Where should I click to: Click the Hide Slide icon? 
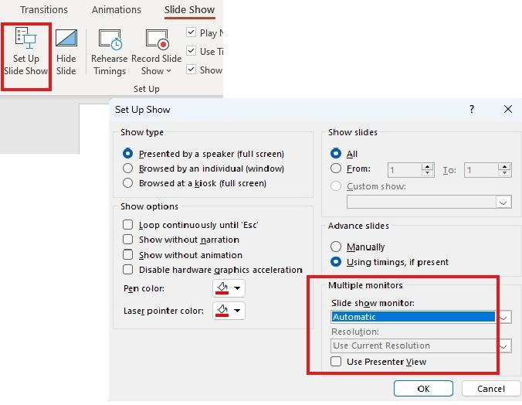[x=66, y=38]
